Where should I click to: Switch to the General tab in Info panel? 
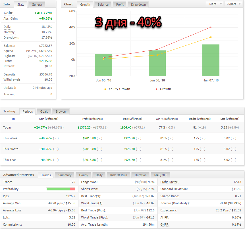pos(37,5)
